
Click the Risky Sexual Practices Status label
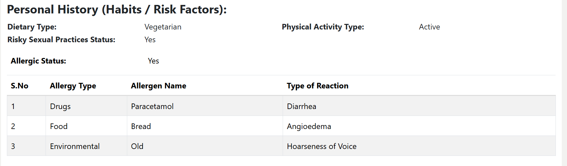coord(61,40)
